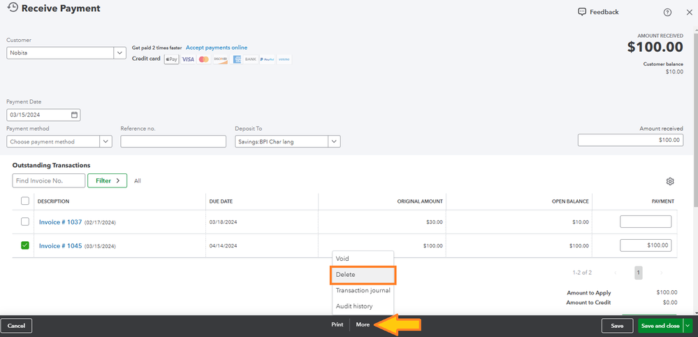The height and width of the screenshot is (337, 698).
Task: Click the ORIGINAL AMOUNT column header
Action: pos(420,201)
